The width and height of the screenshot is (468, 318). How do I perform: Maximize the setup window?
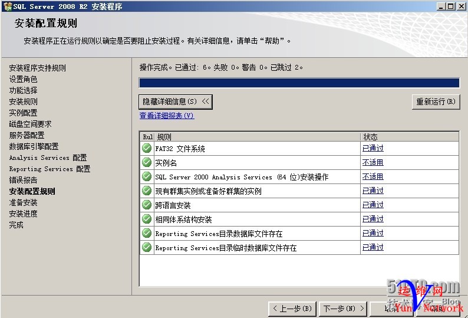[451, 6]
